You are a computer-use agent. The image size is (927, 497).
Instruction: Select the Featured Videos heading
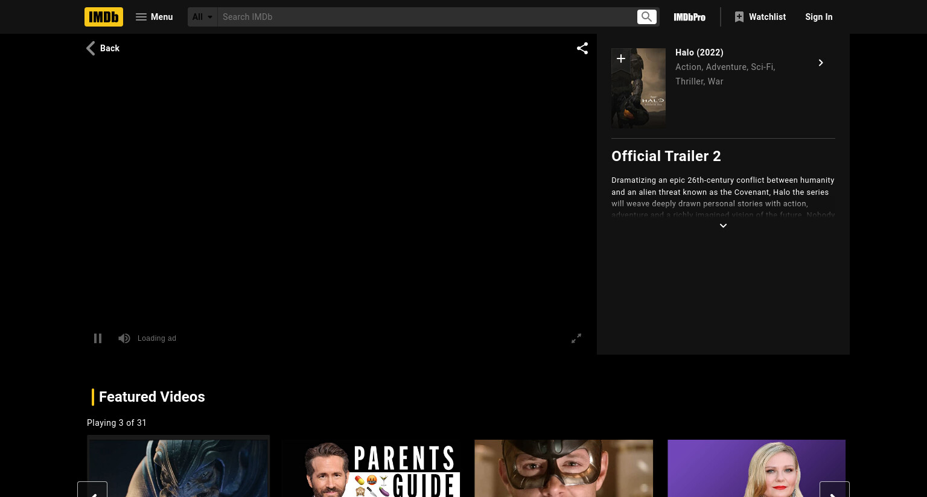point(152,397)
